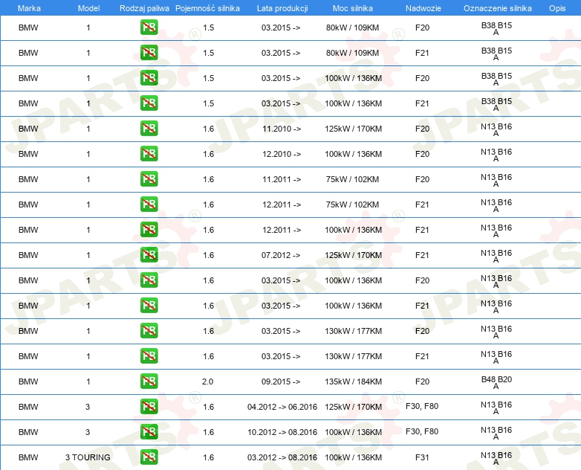The width and height of the screenshot is (581, 470).
Task: Select the '07.2012 ->' production date cell
Action: (281, 255)
